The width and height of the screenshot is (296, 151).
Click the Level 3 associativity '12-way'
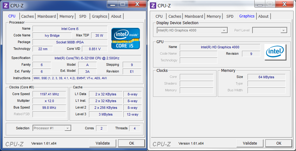pos(133,114)
